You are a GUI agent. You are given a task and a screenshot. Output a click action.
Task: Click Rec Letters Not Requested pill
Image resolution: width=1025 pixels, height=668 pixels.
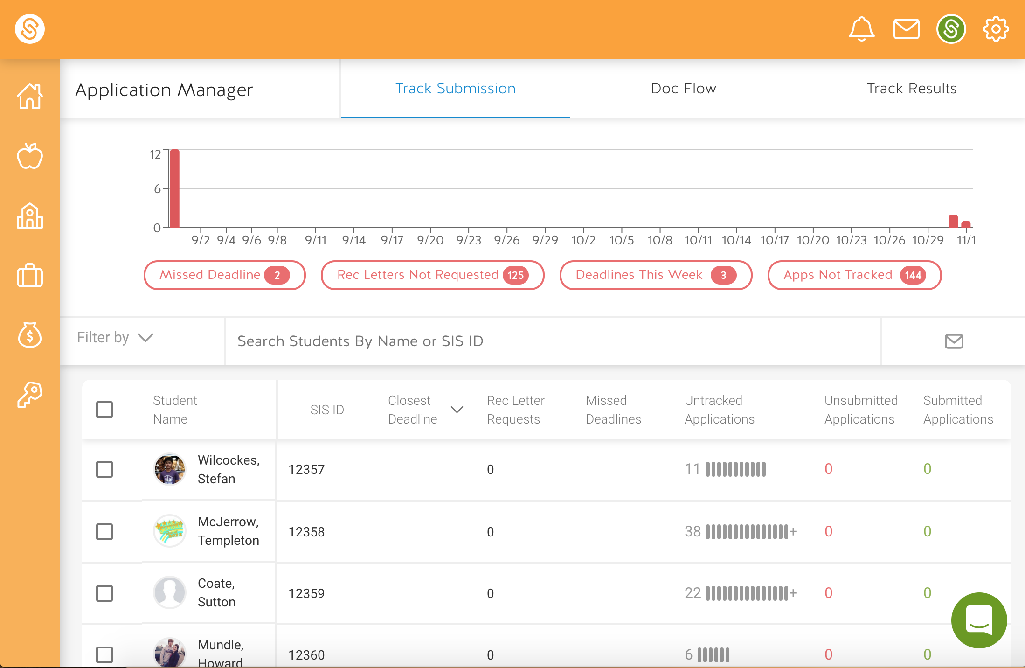click(433, 275)
